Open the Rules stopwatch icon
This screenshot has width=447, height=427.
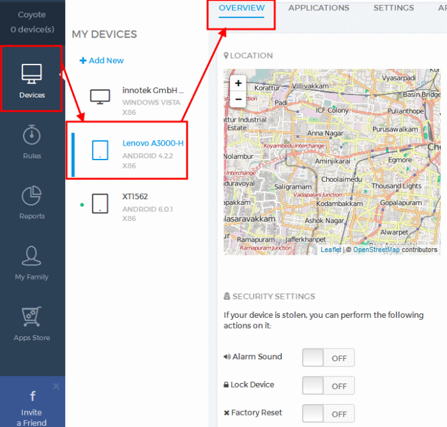click(x=32, y=135)
